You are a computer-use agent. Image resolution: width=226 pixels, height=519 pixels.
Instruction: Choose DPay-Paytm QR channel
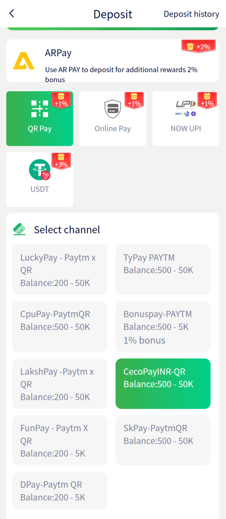[60, 490]
